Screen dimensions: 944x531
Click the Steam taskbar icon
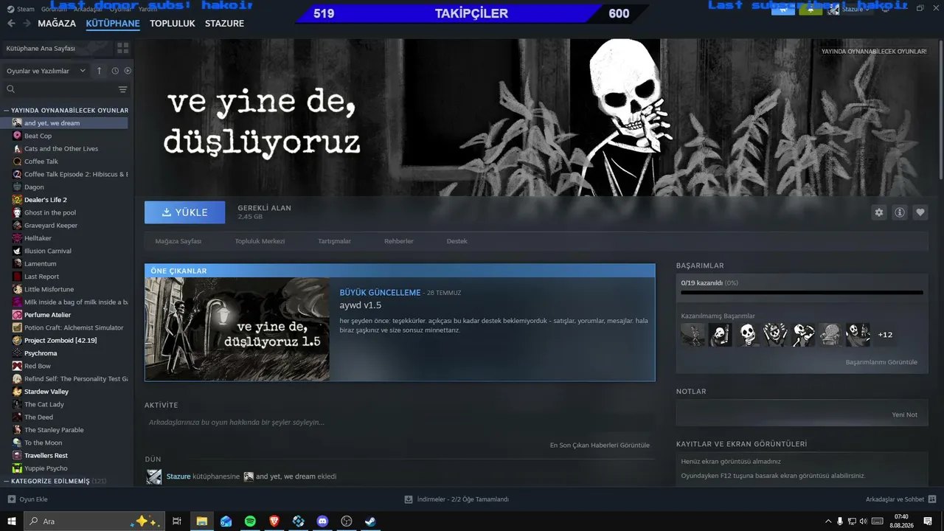370,521
